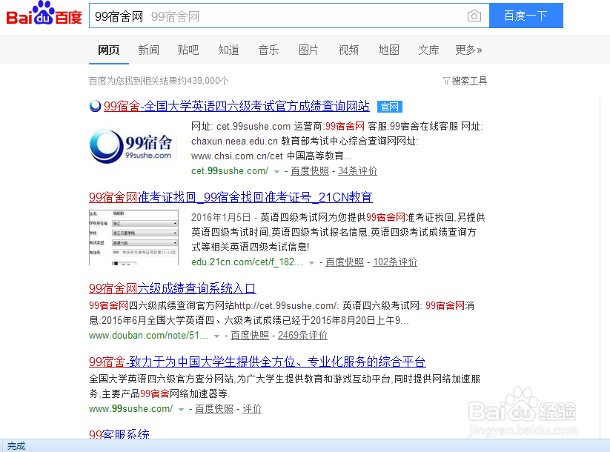Expand the dropdown next to cet.99sushe.com
Screen dimensions: 610x452
click(x=277, y=170)
